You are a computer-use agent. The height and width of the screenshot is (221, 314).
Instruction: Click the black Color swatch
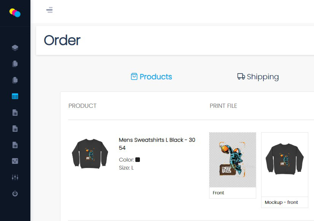point(138,160)
